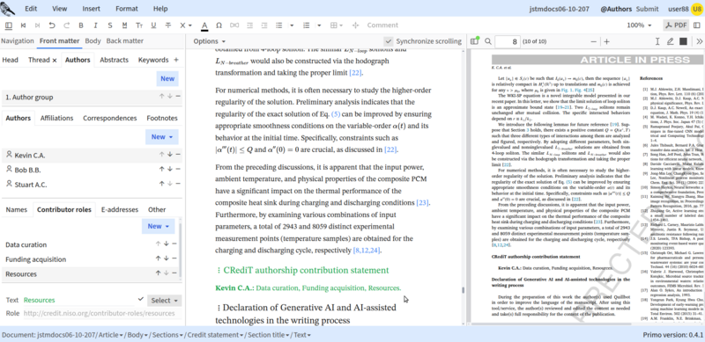Viewport: 705px width, 342px height.
Task: Click the move crosshair icon in toolbar
Action: click(355, 25)
